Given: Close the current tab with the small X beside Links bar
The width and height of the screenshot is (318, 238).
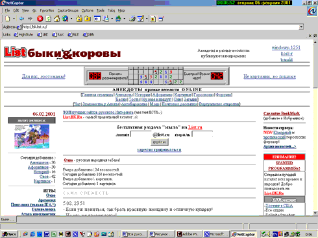Looking at the screenshot, I should pos(310,36).
